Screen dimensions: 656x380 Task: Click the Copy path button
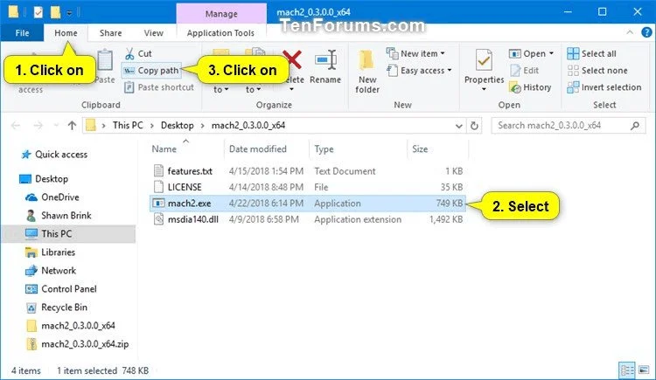151,70
